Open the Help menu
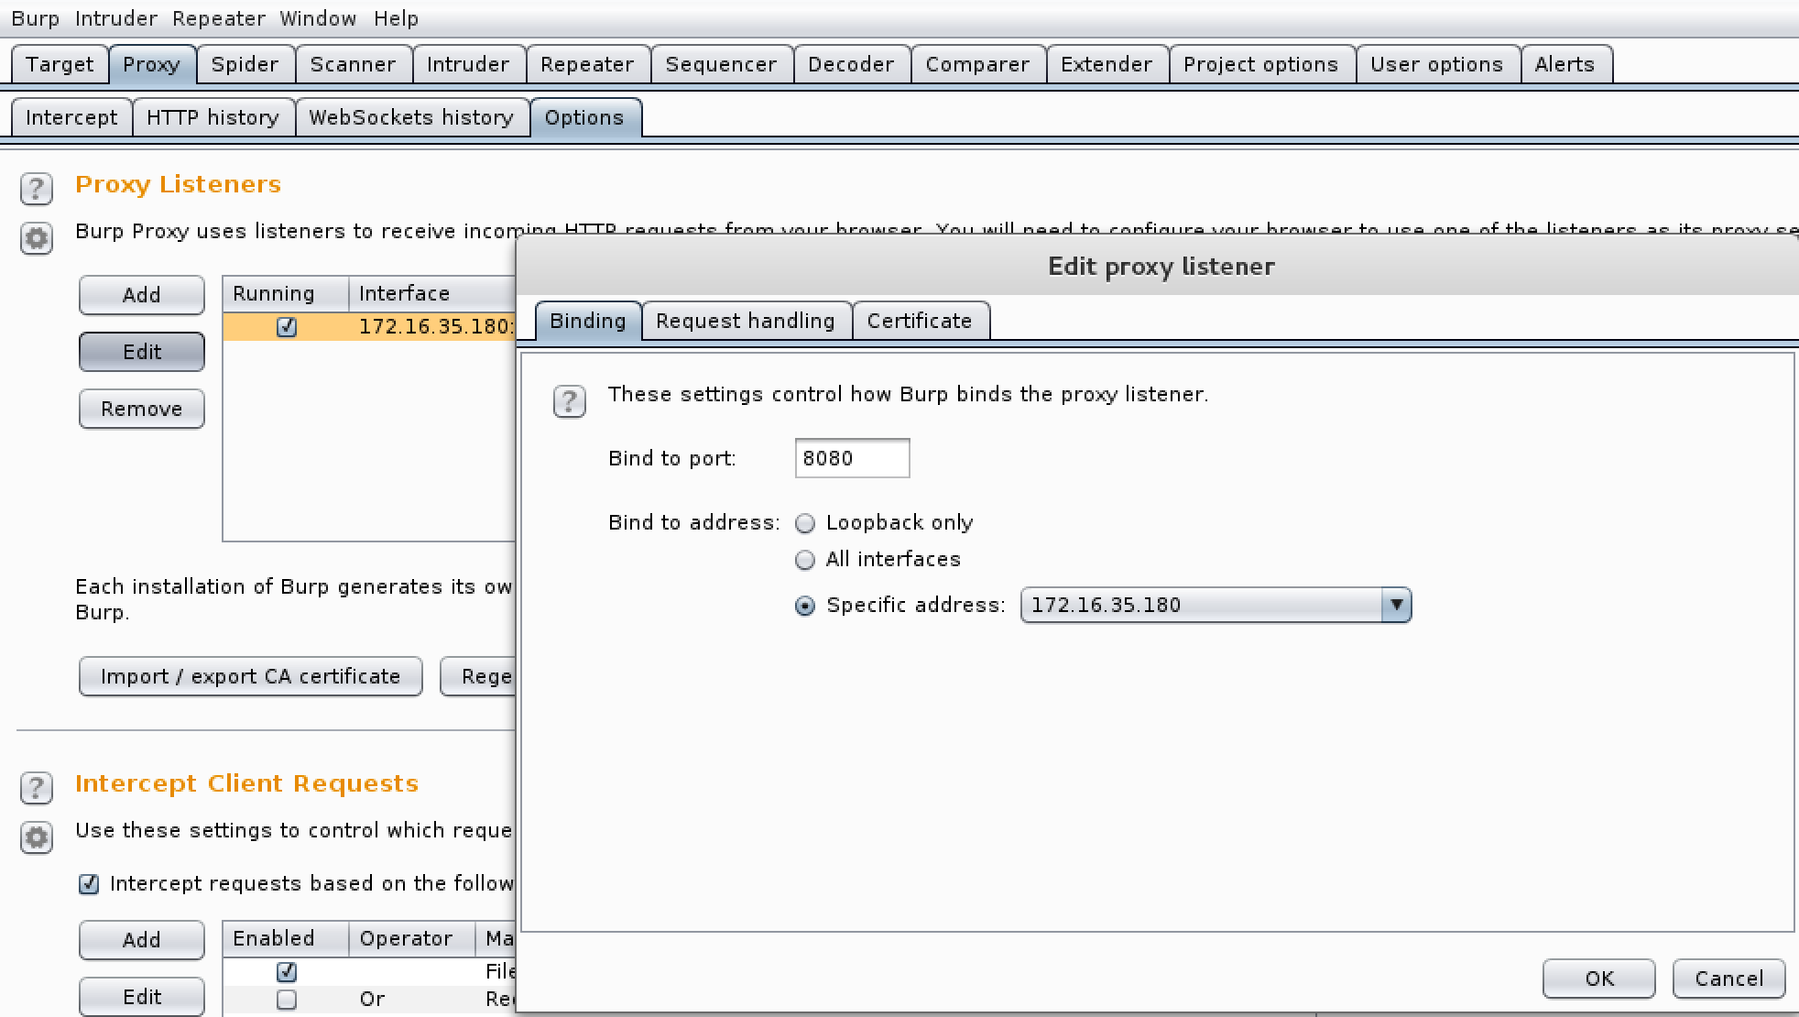This screenshot has height=1017, width=1799. pyautogui.click(x=396, y=18)
